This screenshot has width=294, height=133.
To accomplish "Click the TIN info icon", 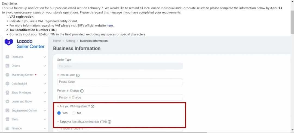I will 109,122.
